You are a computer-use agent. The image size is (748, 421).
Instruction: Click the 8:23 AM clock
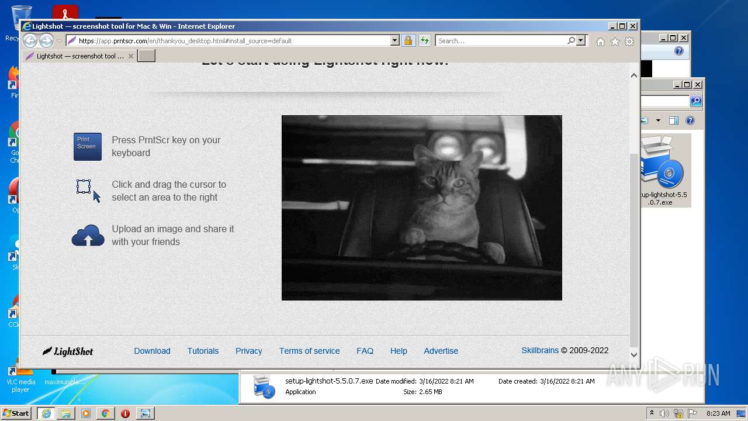click(718, 413)
